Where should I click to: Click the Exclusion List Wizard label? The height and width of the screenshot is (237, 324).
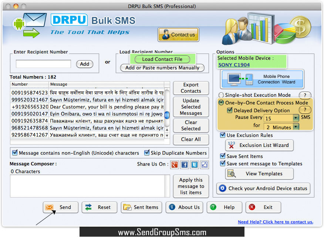(x=264, y=145)
